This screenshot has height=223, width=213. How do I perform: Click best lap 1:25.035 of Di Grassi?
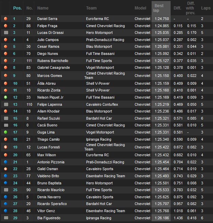[162, 33]
